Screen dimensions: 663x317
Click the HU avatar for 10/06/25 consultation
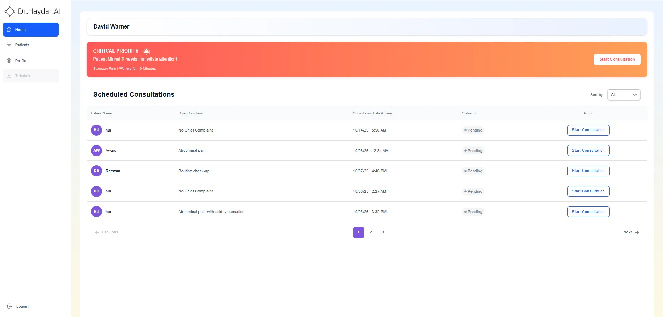click(96, 191)
